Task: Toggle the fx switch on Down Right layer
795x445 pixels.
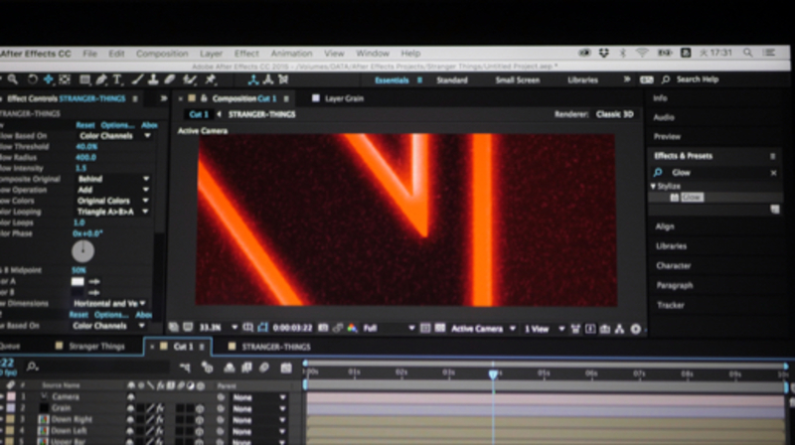Action: (x=160, y=419)
